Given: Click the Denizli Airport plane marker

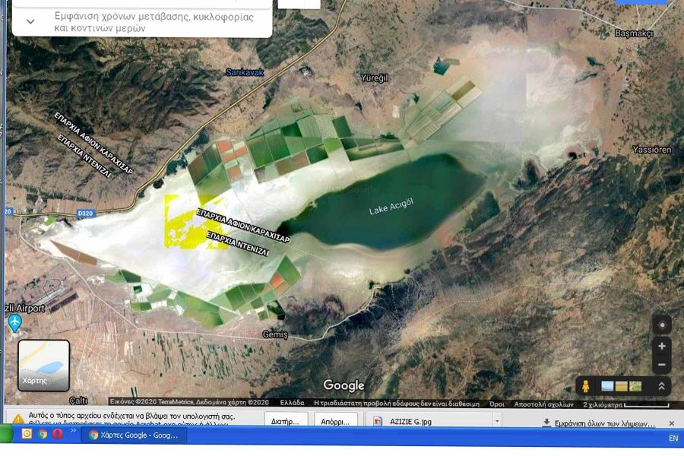Looking at the screenshot, I should (x=14, y=323).
